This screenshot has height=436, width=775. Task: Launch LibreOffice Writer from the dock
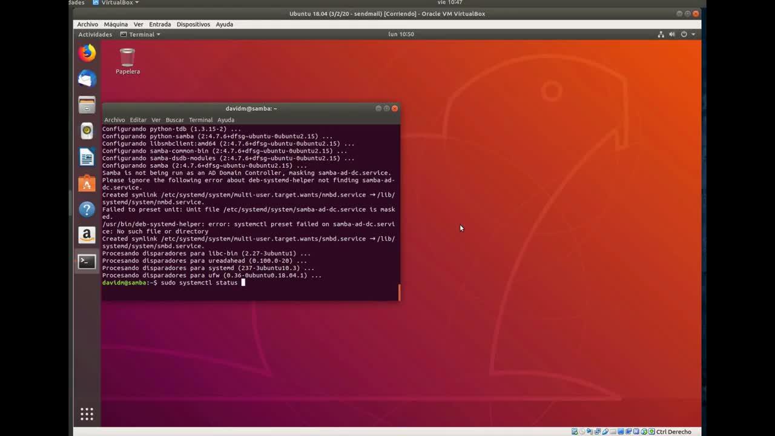(x=87, y=157)
